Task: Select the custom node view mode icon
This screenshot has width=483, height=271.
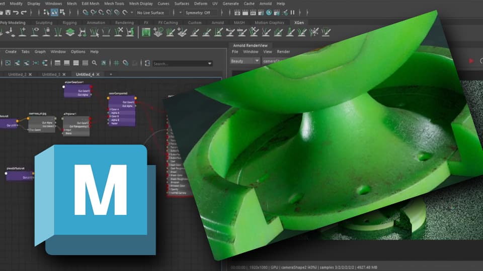Action: pyautogui.click(x=86, y=63)
